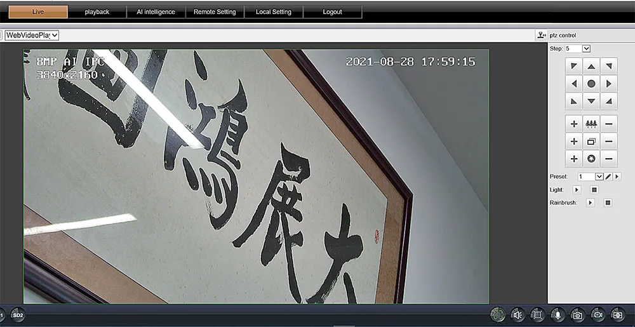This screenshot has width=635, height=327.
Task: Toggle microphone talk icon
Action: click(x=558, y=314)
